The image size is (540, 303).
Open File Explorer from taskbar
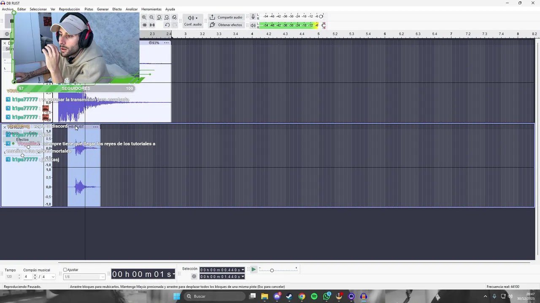pos(265,296)
